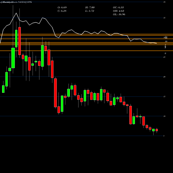Click the 35 price axis label
This screenshot has height=173, width=173.
164,18
